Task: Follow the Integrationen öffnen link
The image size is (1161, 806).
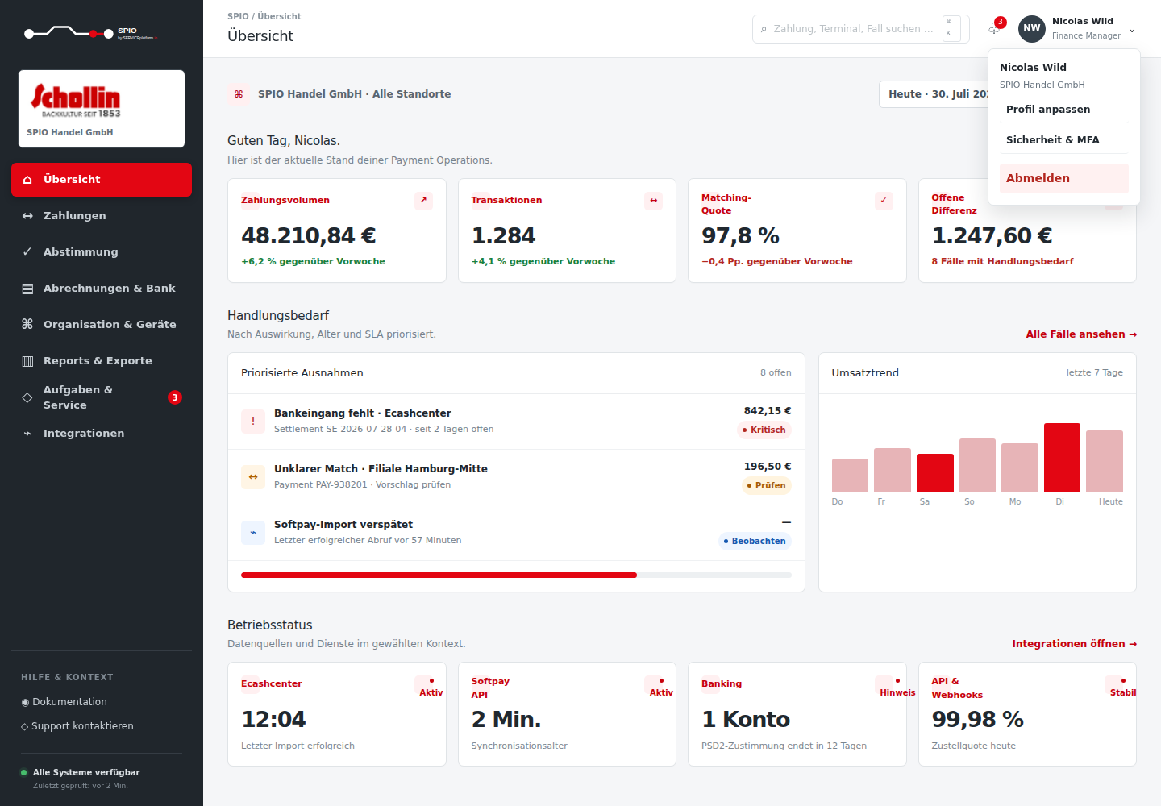Action: [1075, 644]
